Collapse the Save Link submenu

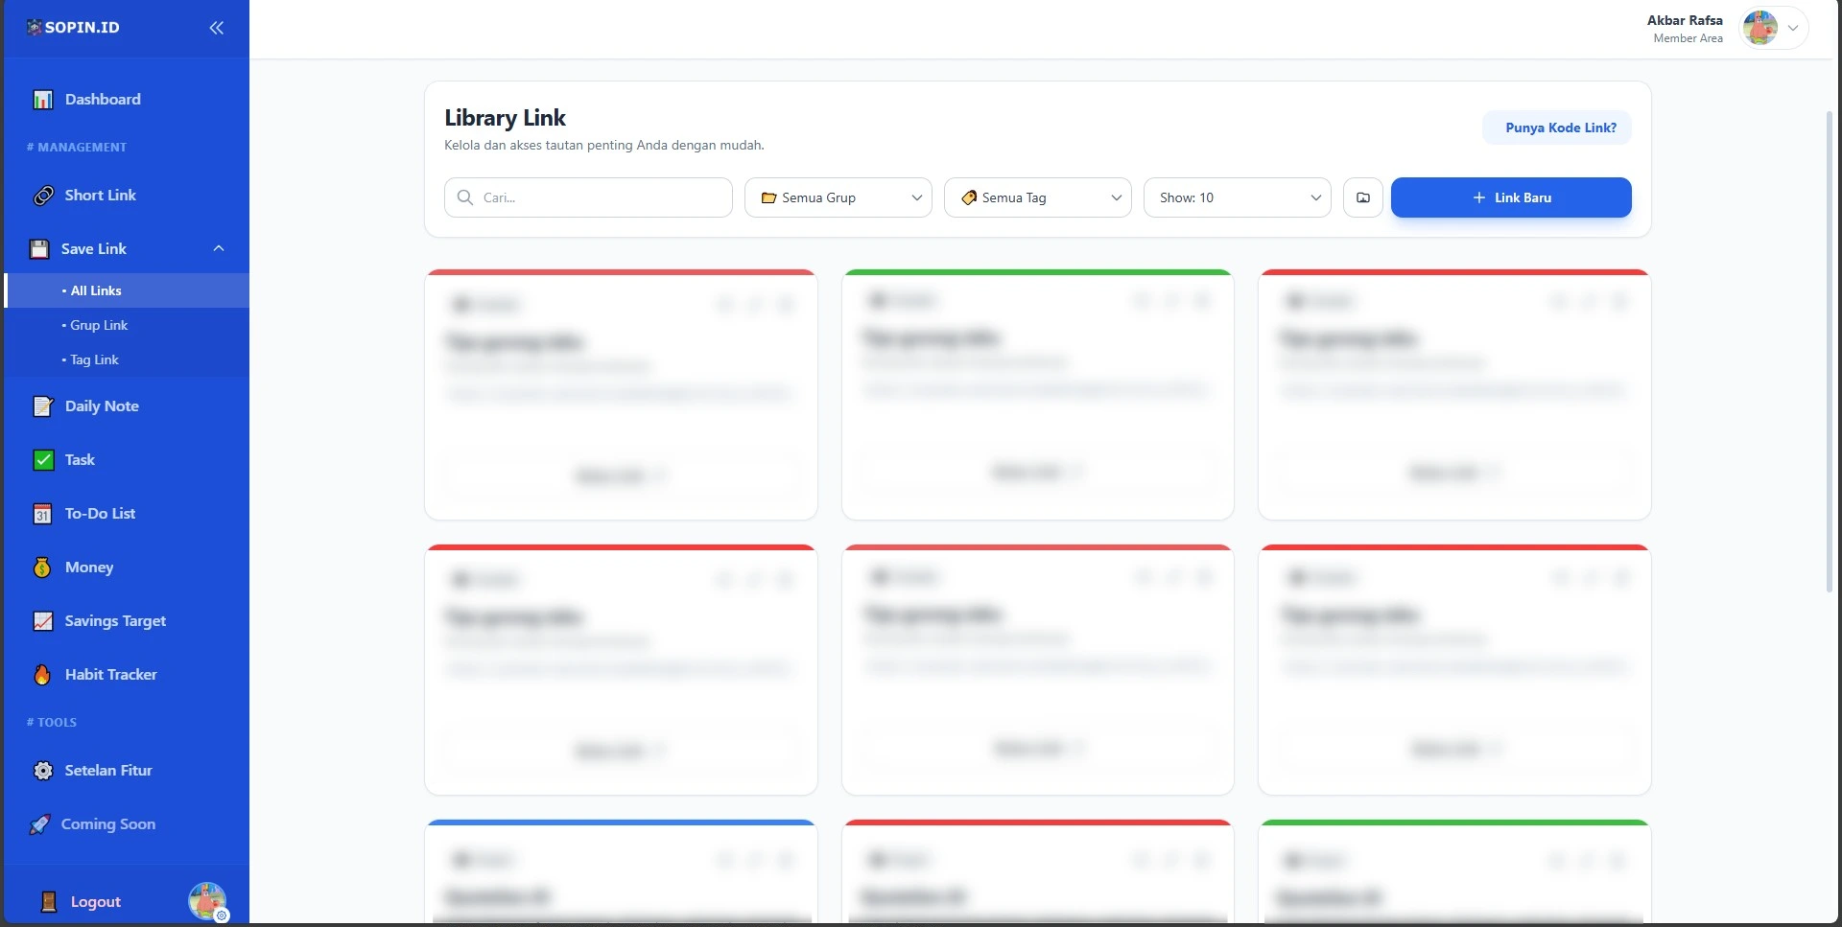pyautogui.click(x=219, y=249)
